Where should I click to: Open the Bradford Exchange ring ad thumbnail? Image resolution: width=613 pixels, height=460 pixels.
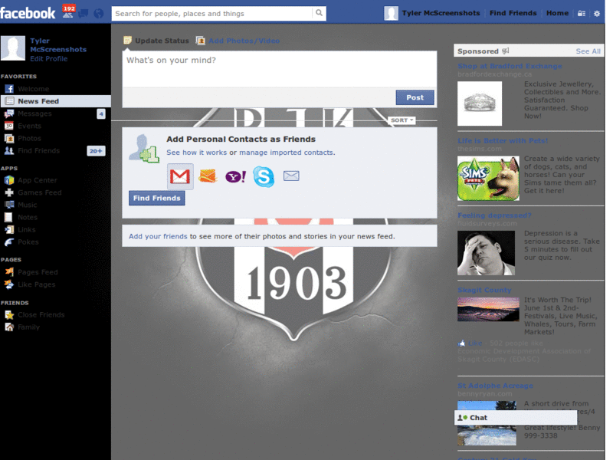pos(480,103)
